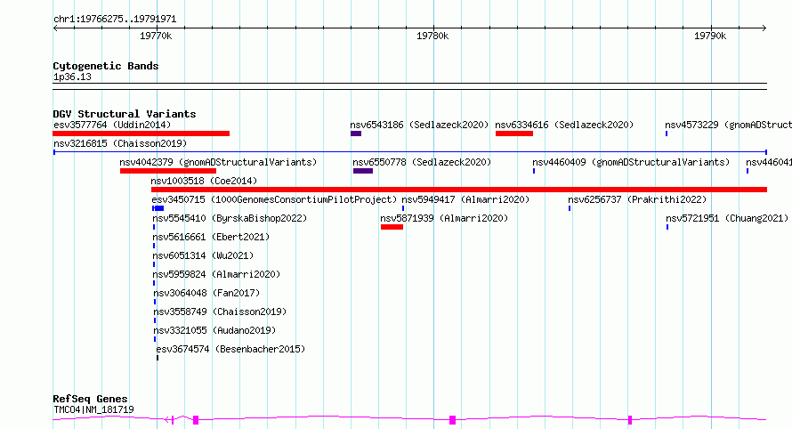Click the blue line of nsv3216815
Viewport: 792px width, 429px height.
click(x=410, y=152)
